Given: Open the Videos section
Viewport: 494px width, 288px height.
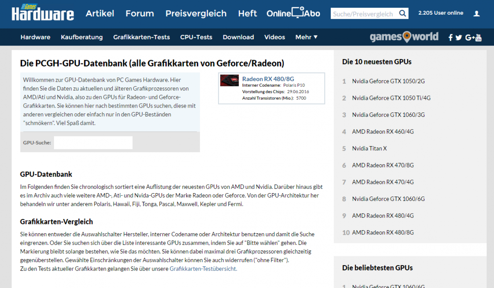Looking at the screenshot, I should tap(275, 37).
